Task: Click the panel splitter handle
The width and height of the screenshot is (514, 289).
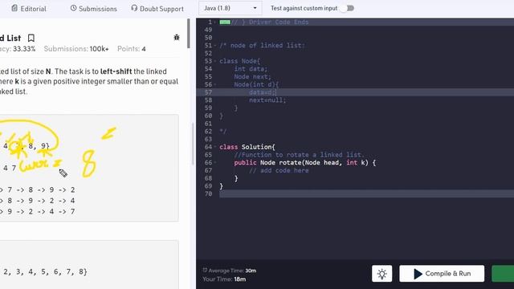Action: pyautogui.click(x=193, y=144)
